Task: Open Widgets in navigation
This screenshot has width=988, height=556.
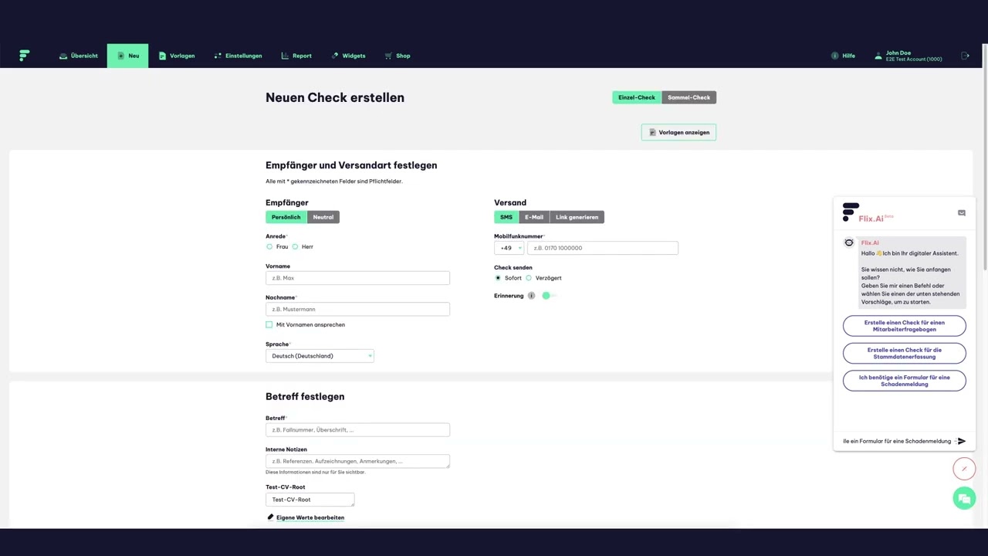Action: coord(348,56)
